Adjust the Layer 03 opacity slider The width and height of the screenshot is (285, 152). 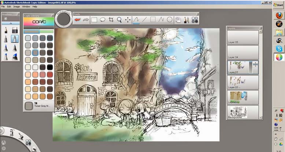click(251, 67)
